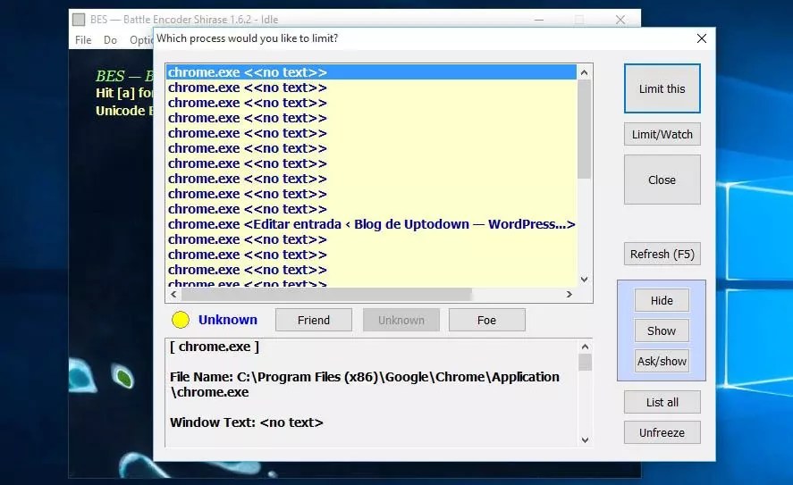The image size is (793, 485).
Task: Refresh the process list with Refresh (F5)
Action: click(662, 255)
